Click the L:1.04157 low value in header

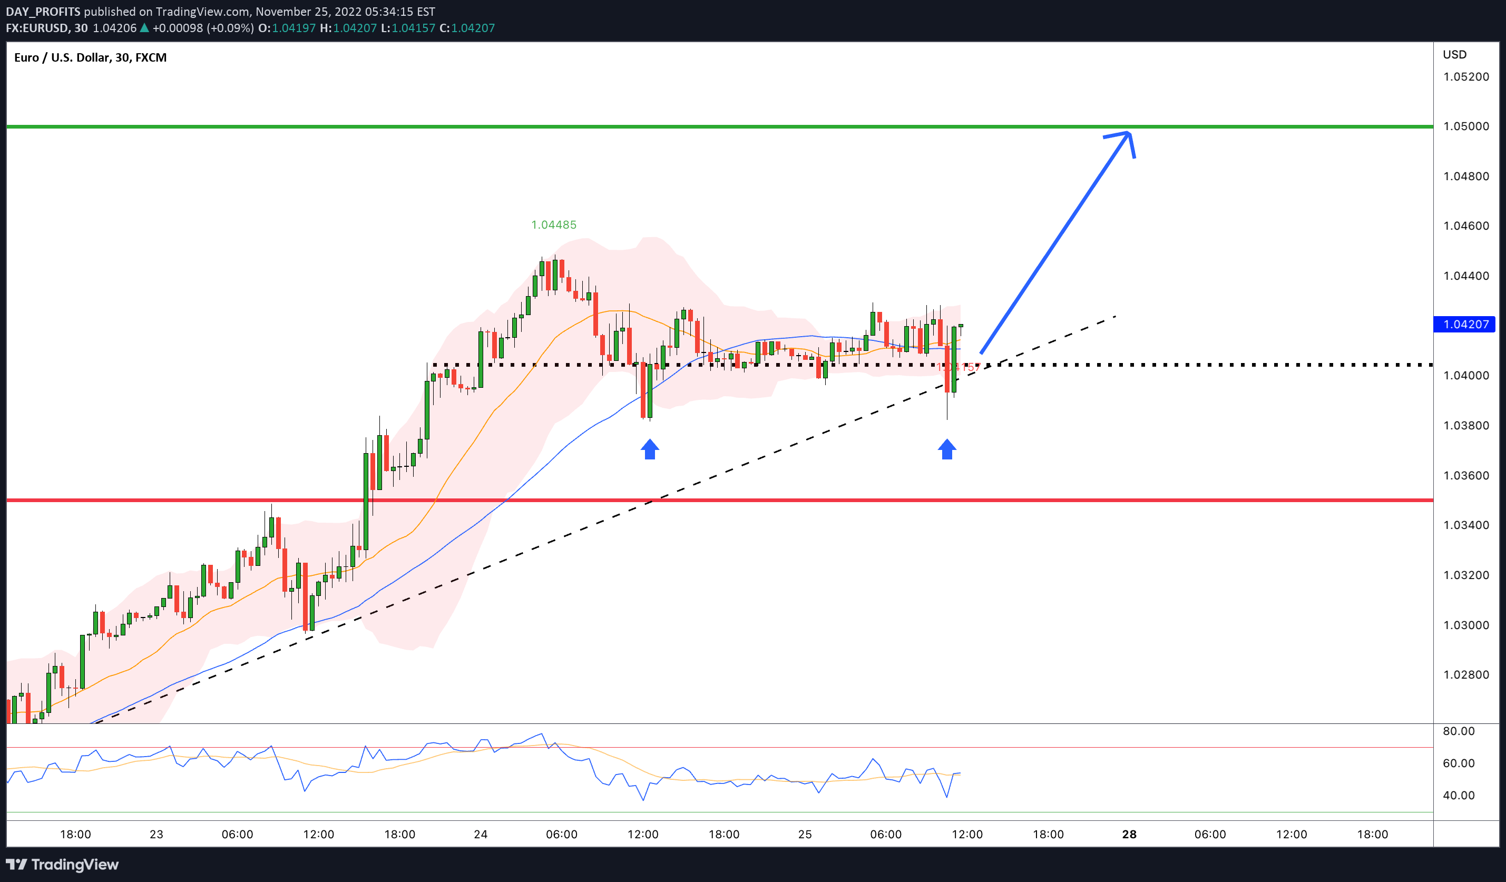tap(408, 27)
